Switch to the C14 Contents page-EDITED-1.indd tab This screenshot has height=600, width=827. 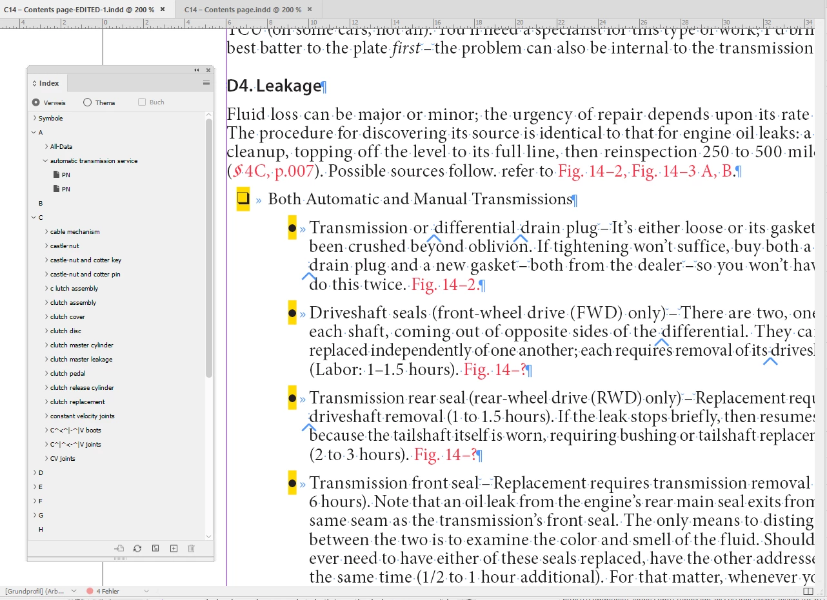pos(79,10)
